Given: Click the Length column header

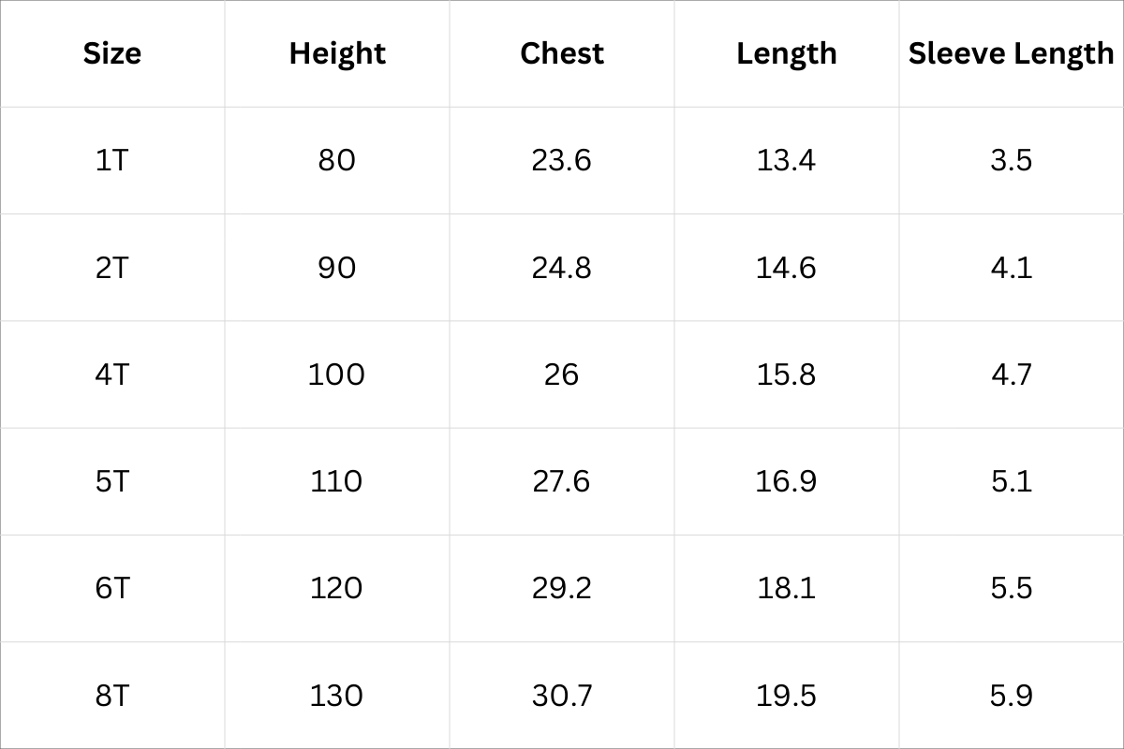Looking at the screenshot, I should 787,53.
